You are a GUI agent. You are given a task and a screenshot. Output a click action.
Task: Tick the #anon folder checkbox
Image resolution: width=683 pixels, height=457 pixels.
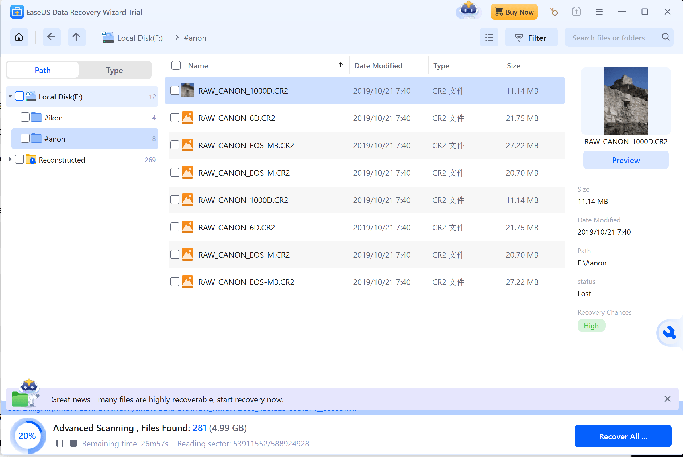[x=25, y=138]
